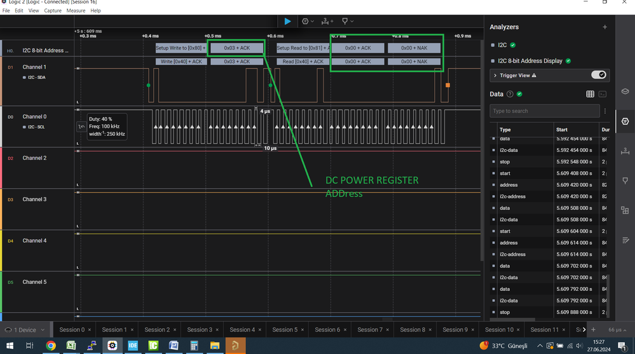Add a new analyzer with plus icon
This screenshot has width=635, height=354.
click(604, 27)
